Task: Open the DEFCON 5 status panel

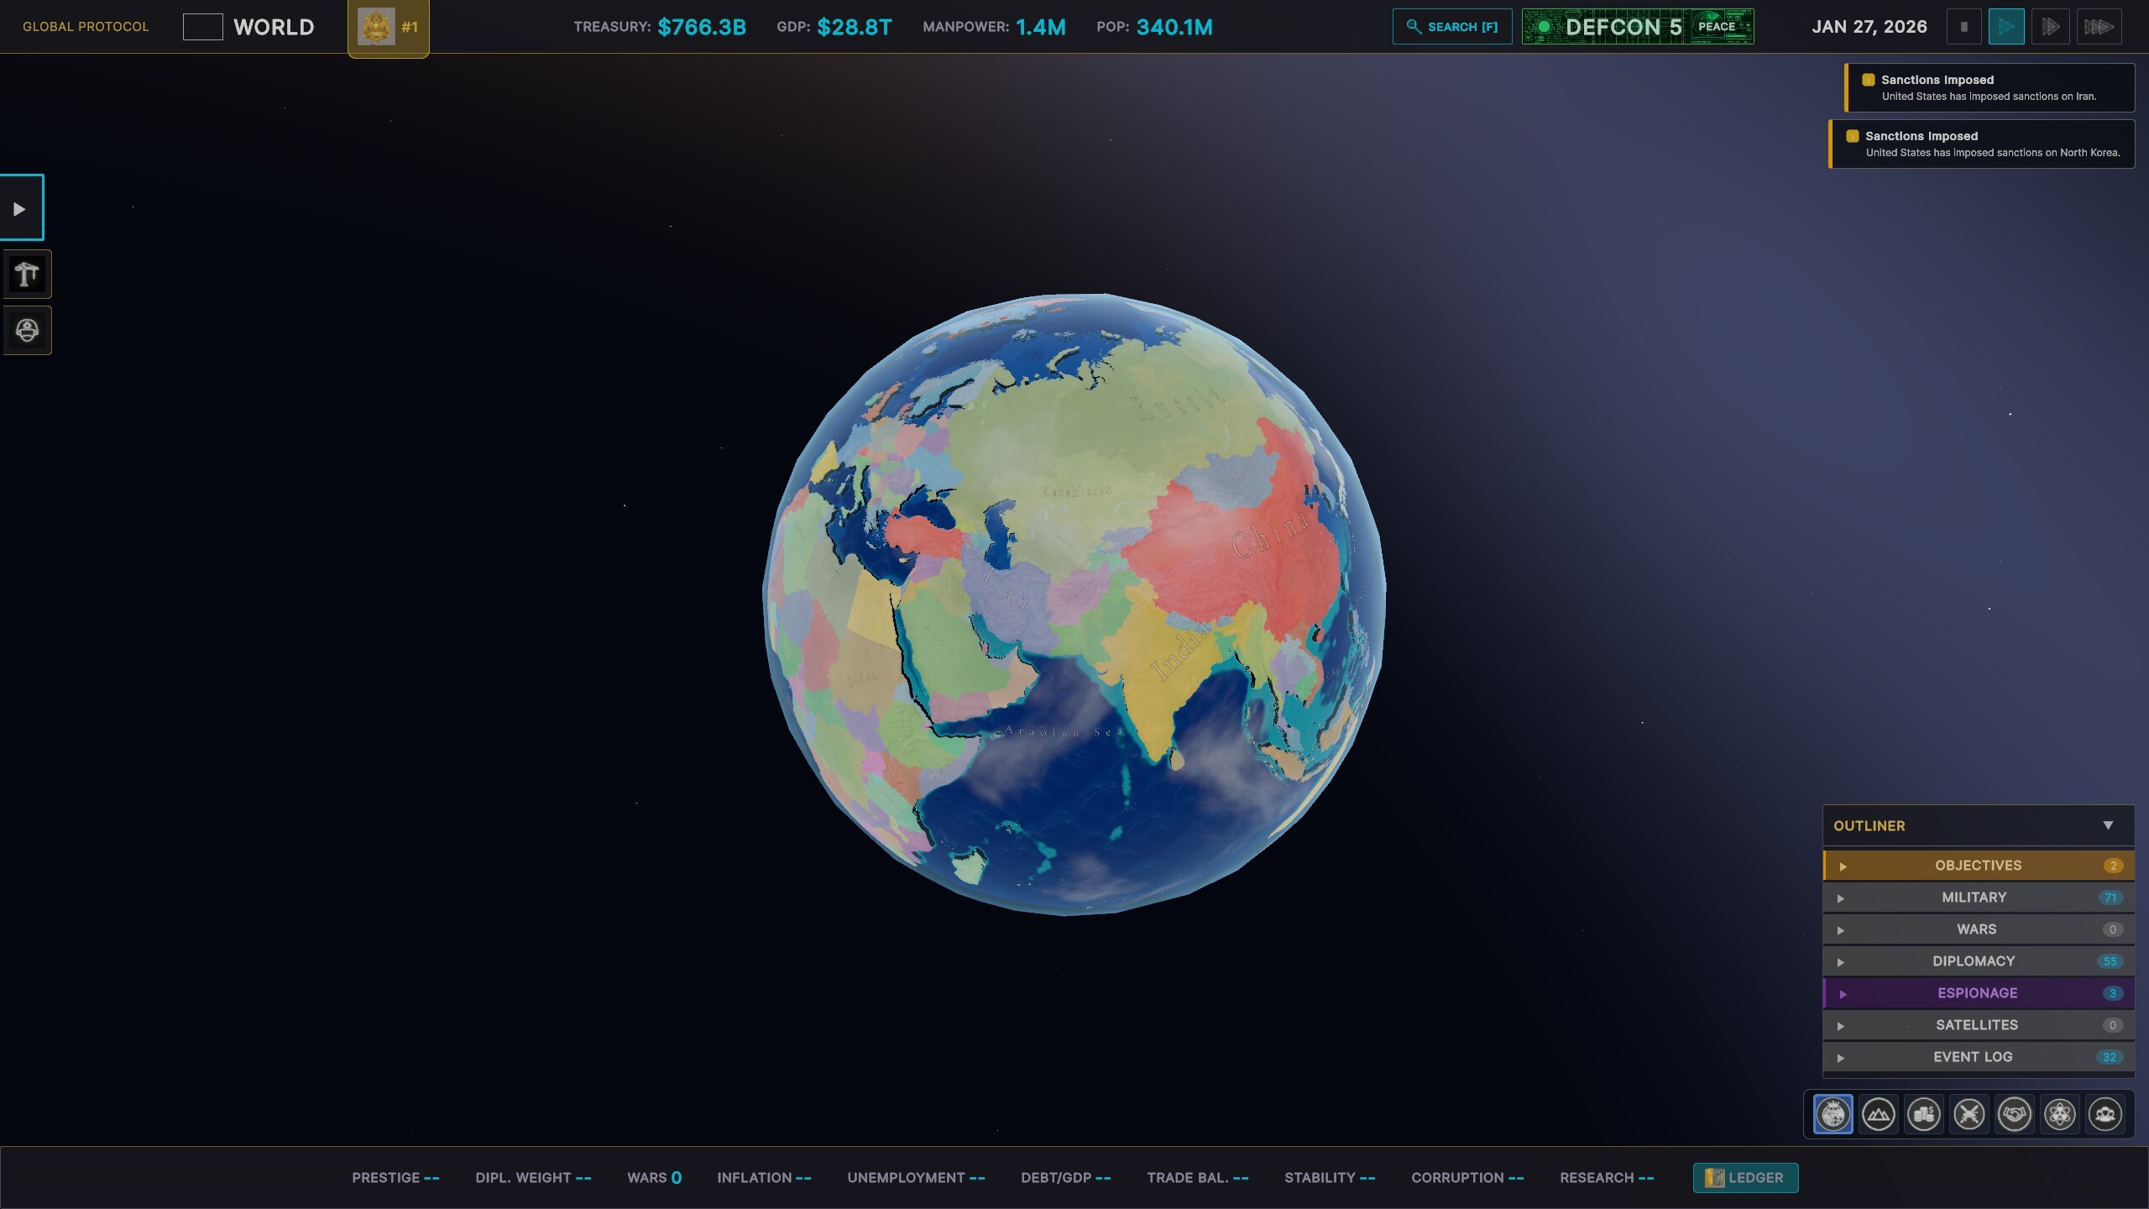Action: tap(1638, 27)
